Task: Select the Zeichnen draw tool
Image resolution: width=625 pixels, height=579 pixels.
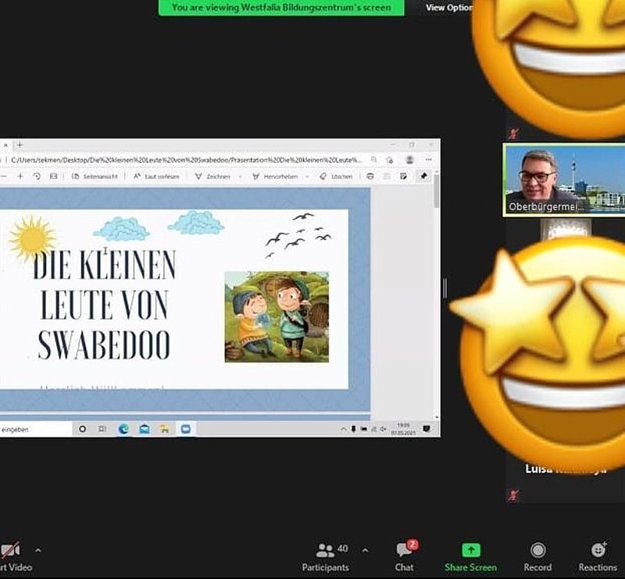Action: point(213,177)
